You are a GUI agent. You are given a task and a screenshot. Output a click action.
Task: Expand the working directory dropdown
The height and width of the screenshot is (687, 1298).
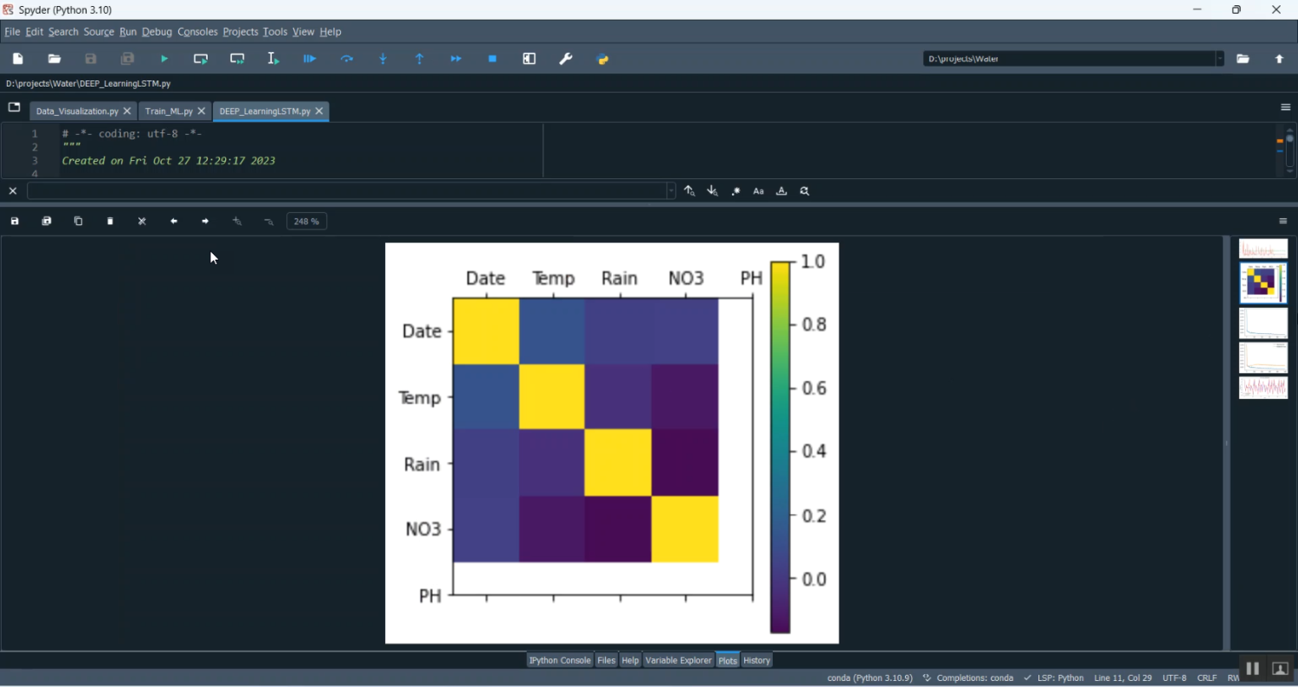1220,59
